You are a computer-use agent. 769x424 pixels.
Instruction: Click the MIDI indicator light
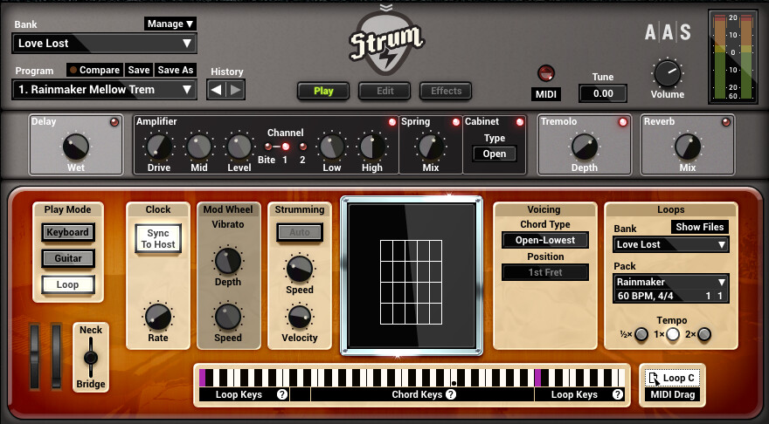coord(546,73)
